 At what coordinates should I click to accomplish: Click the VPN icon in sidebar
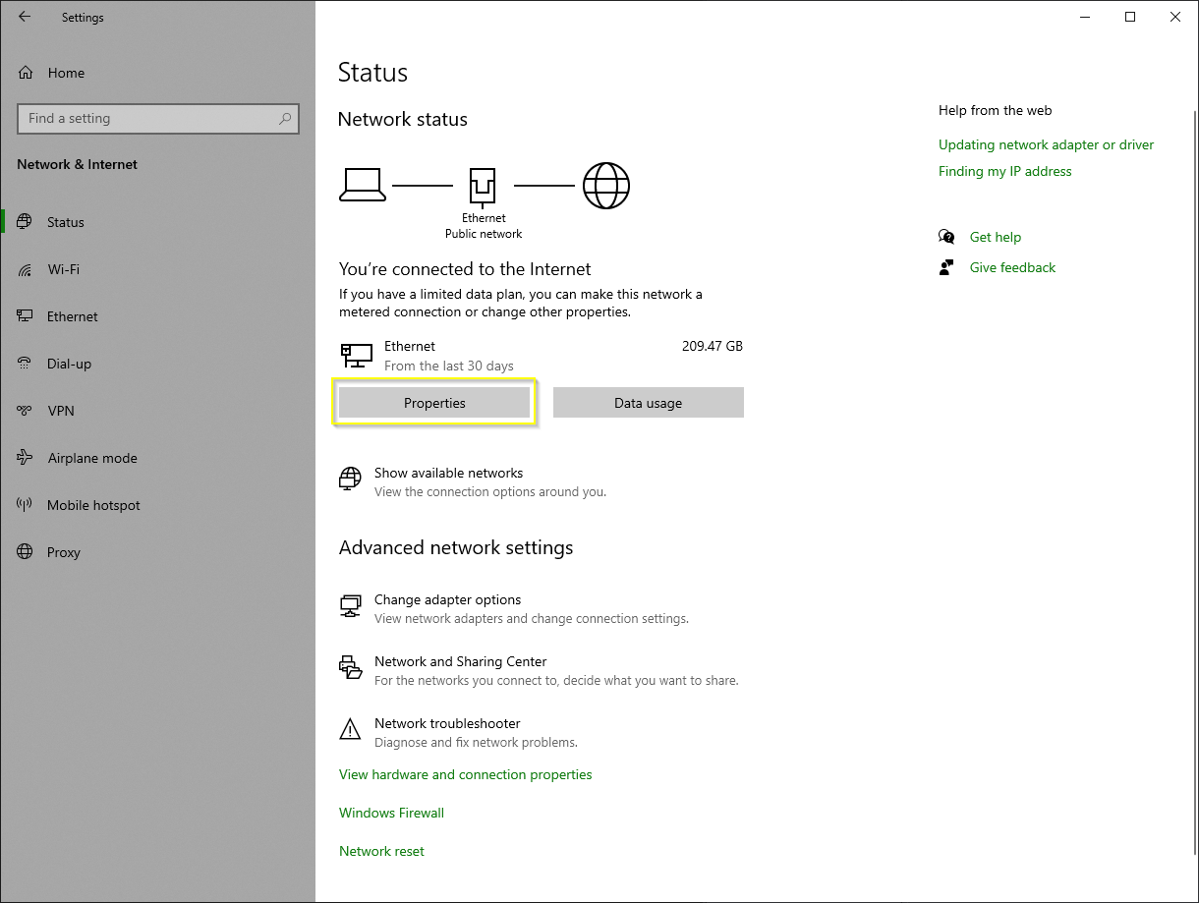click(x=26, y=411)
